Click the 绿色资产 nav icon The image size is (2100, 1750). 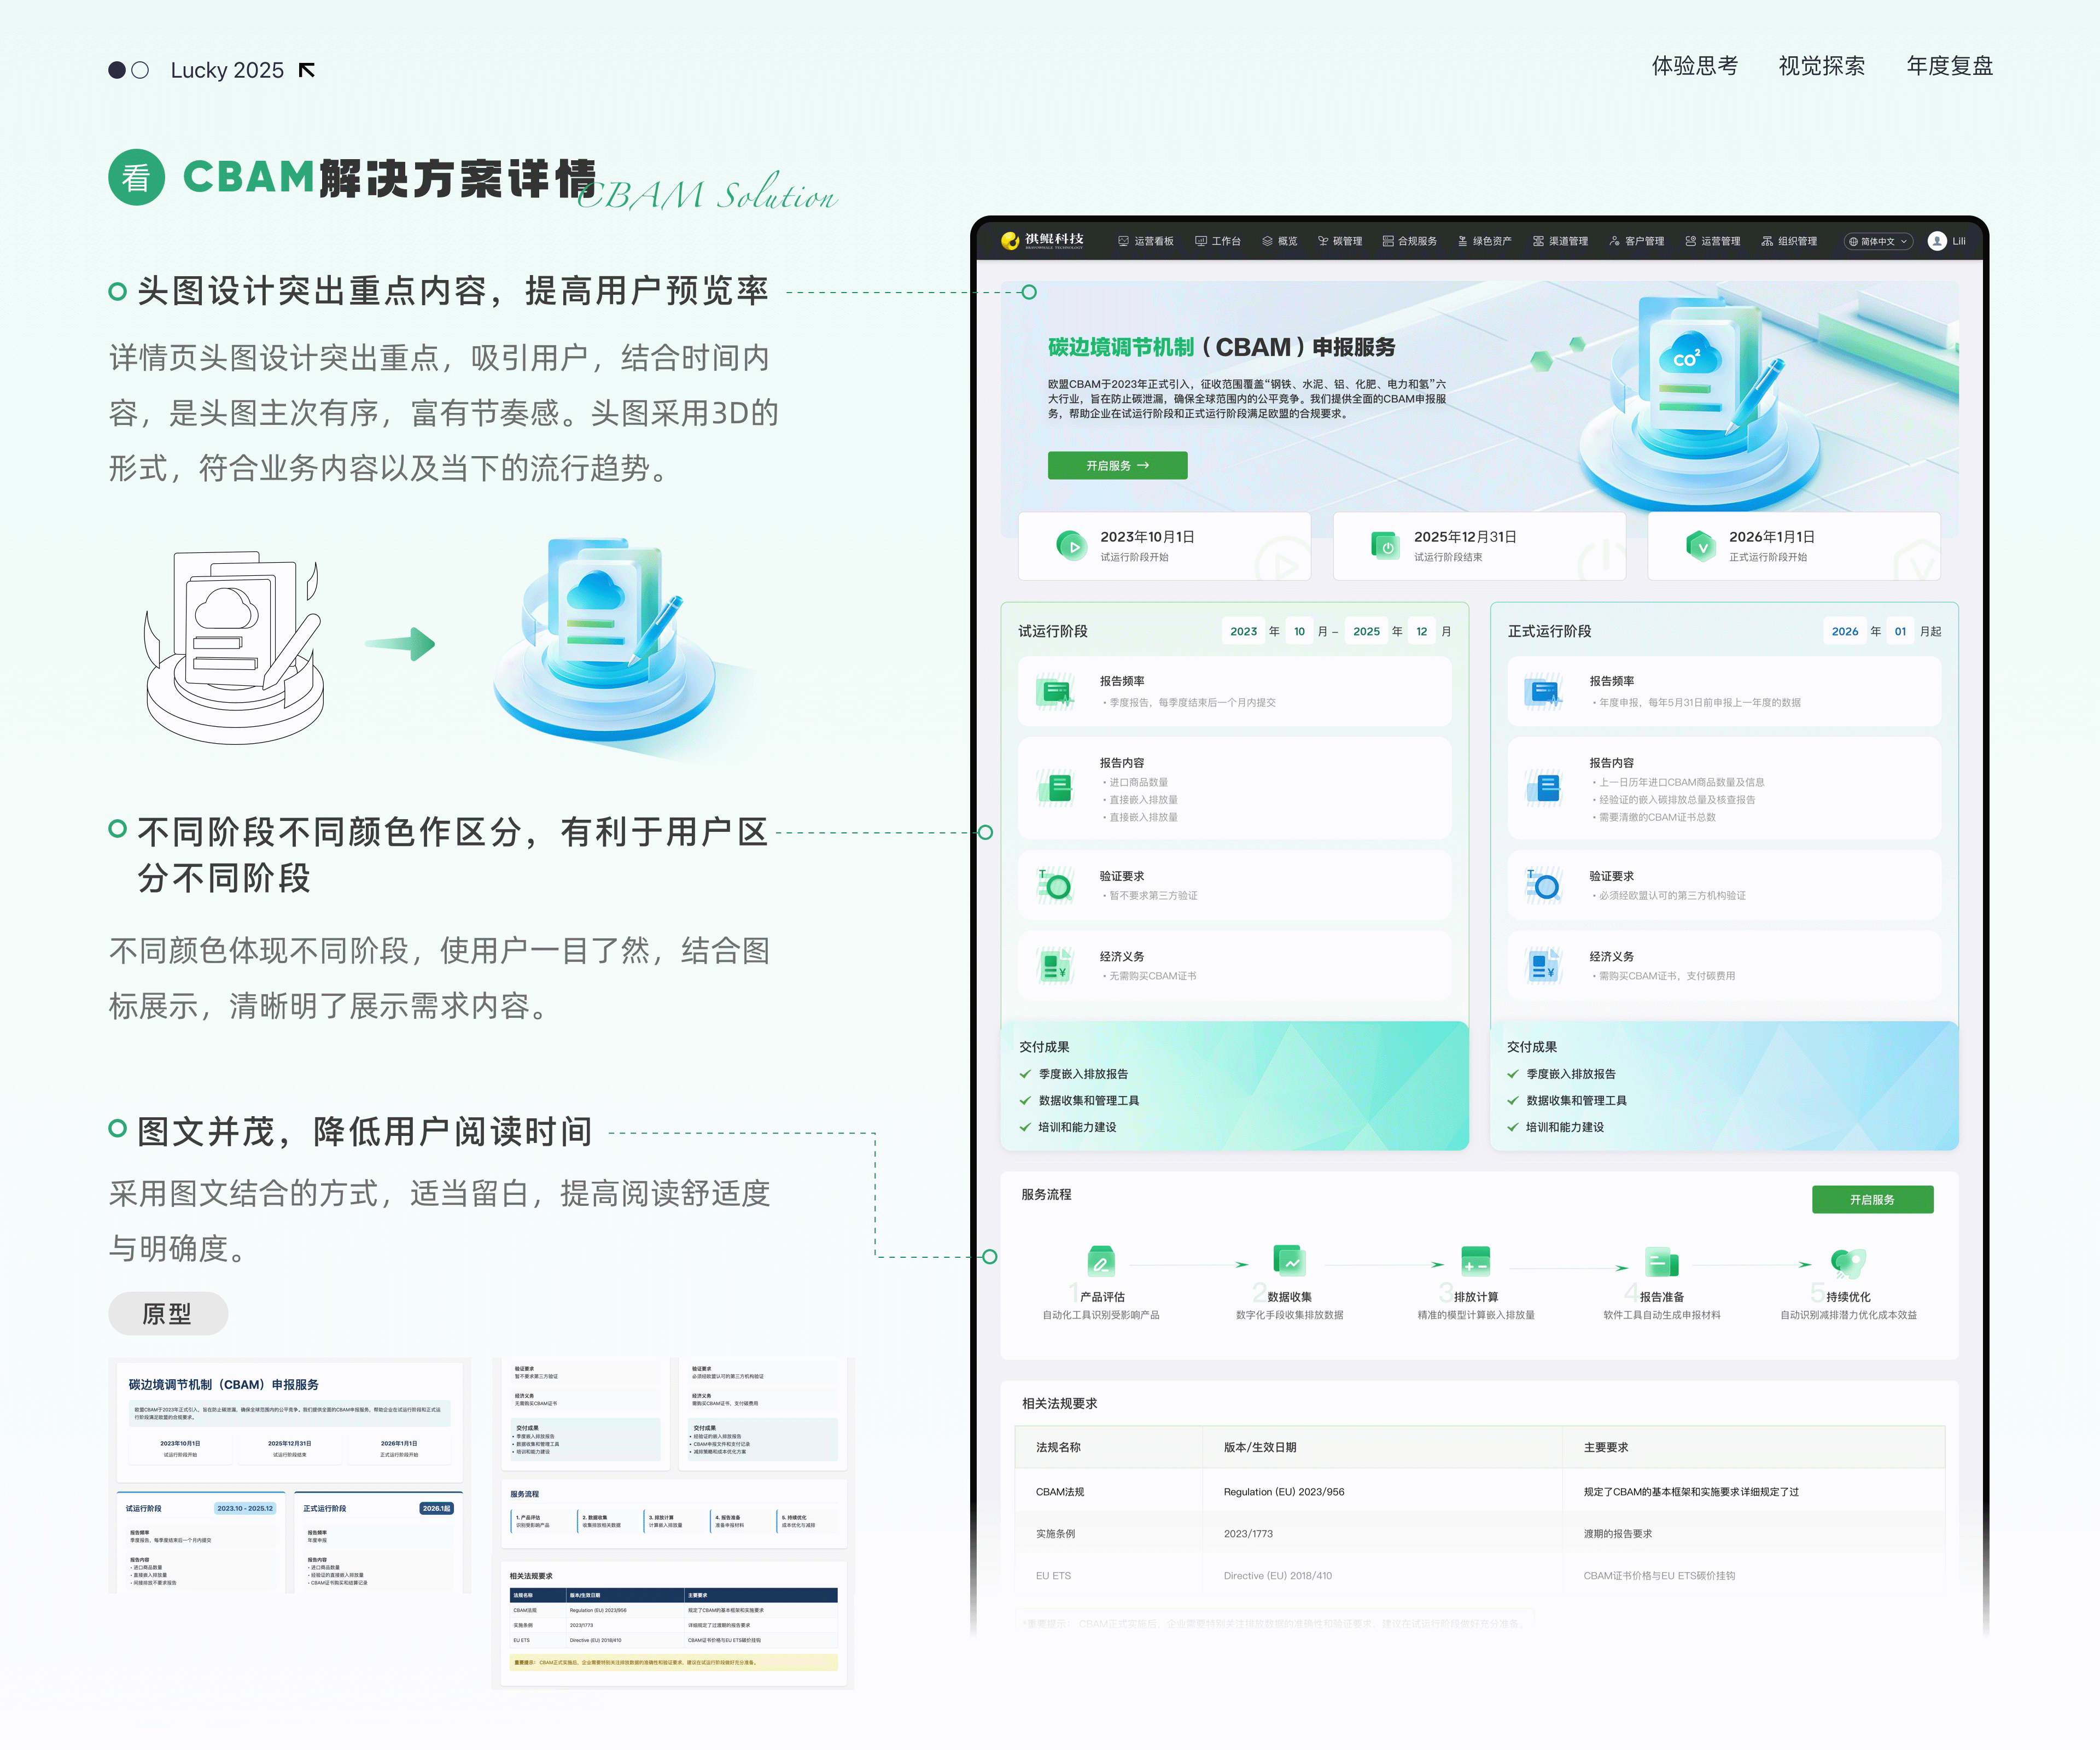pyautogui.click(x=1462, y=241)
